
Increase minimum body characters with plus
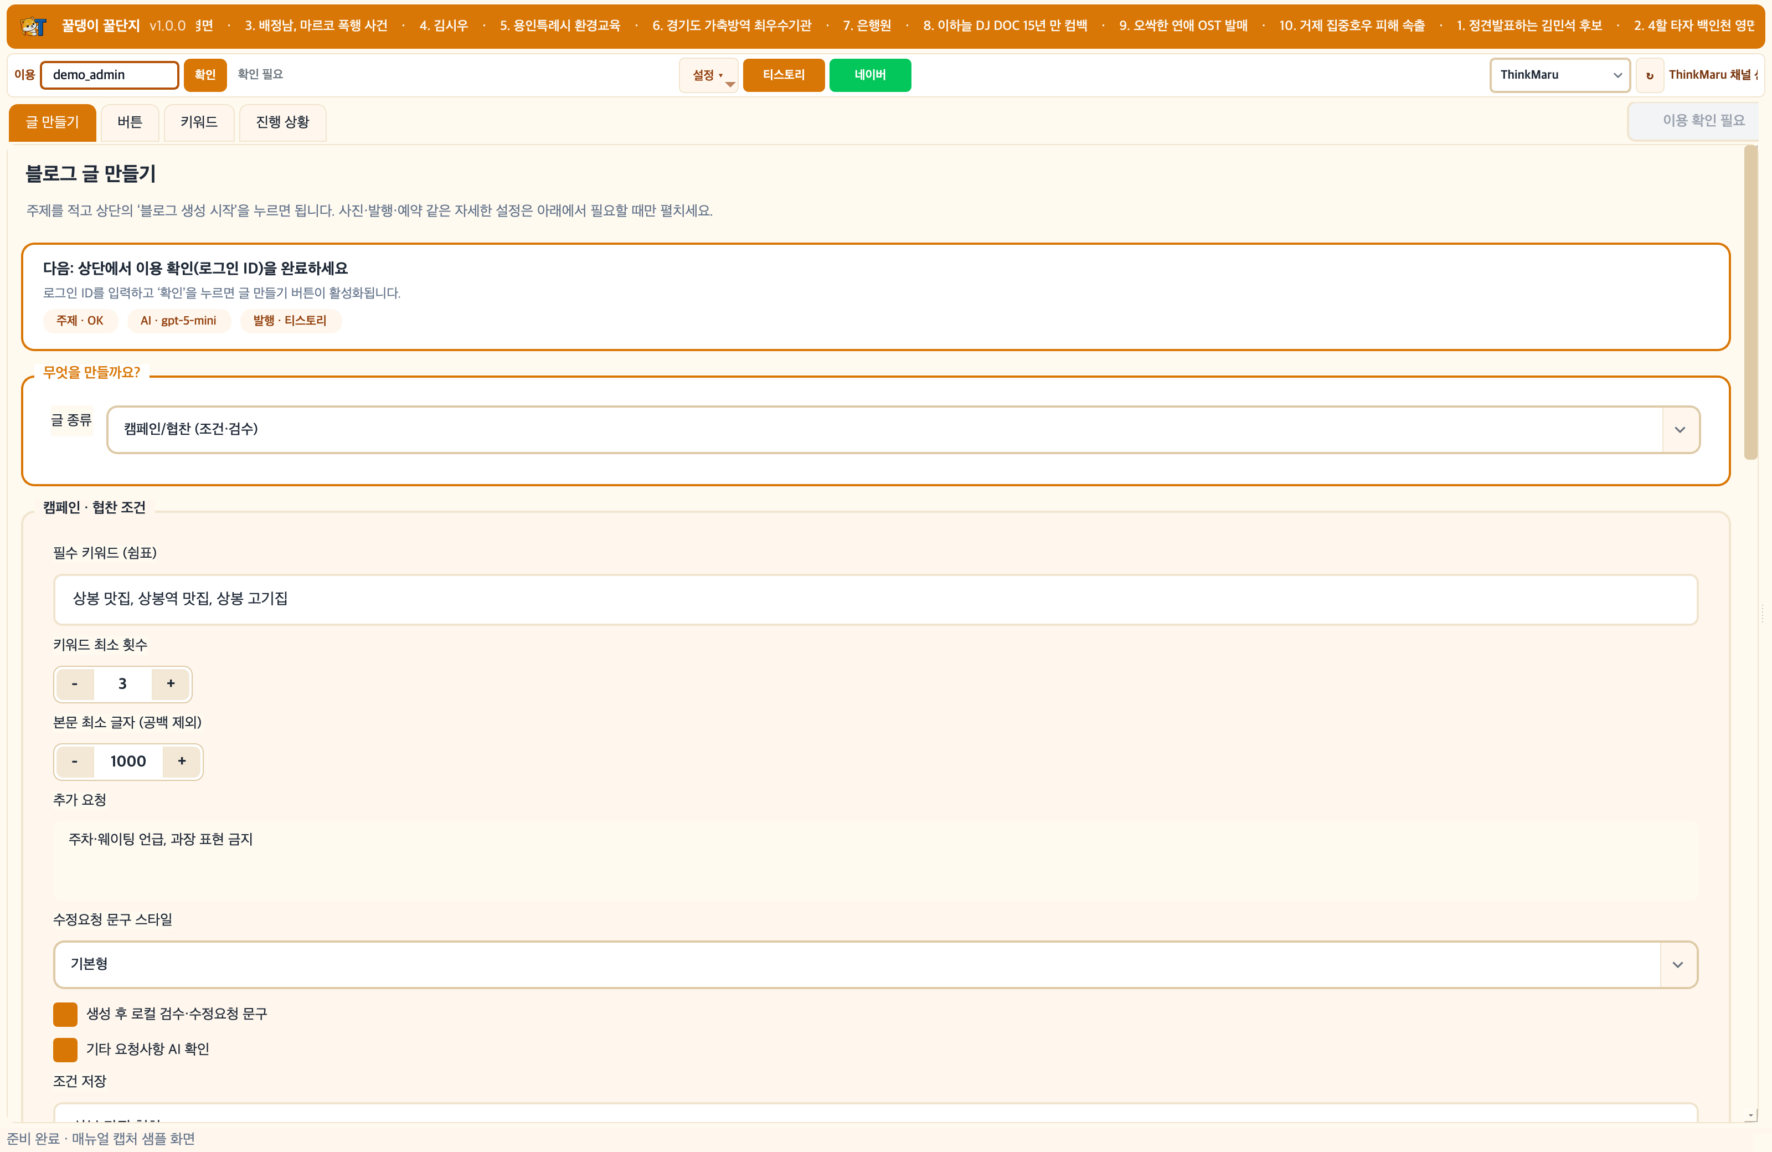182,761
